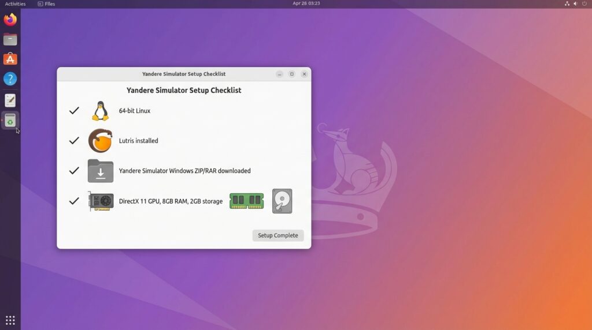Toggle the DirectX 11 GPU requirements checkmark
This screenshot has height=330, width=592.
tap(74, 201)
